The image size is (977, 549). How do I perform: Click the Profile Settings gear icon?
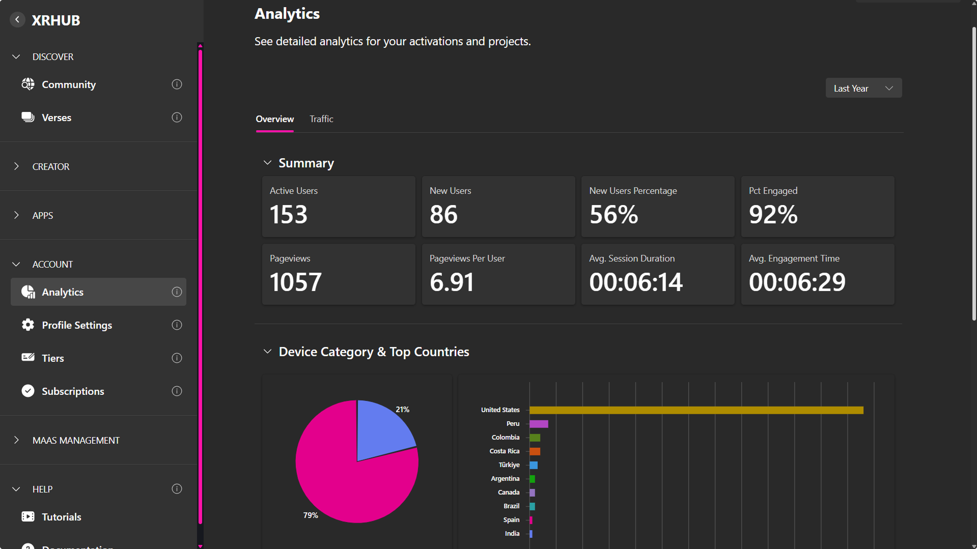point(28,325)
